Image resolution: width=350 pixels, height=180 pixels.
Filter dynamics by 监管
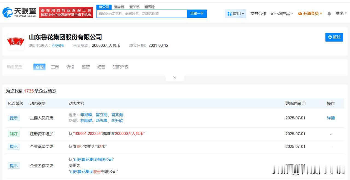tap(86, 67)
